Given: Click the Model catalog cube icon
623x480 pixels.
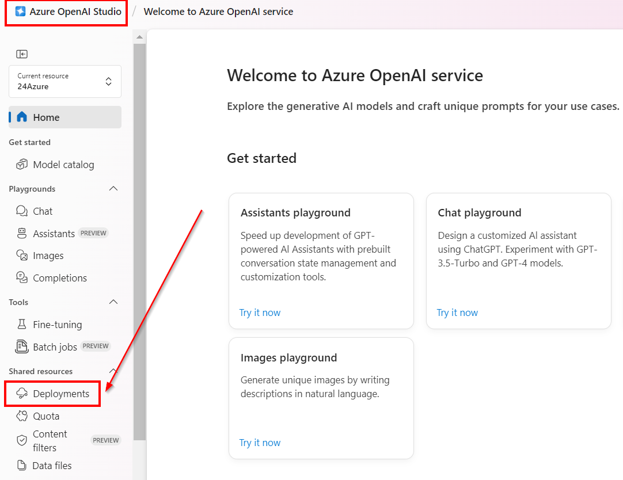Looking at the screenshot, I should click(22, 165).
